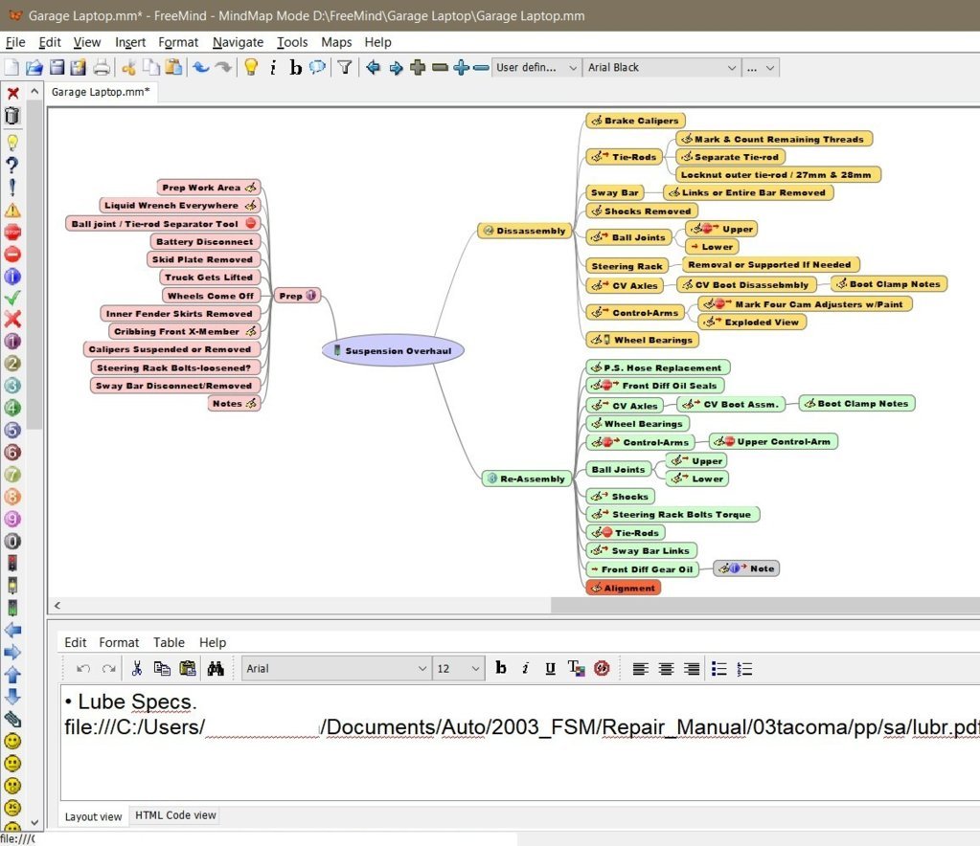This screenshot has height=846, width=980.
Task: Switch to the HTML Code view tab
Action: click(175, 815)
